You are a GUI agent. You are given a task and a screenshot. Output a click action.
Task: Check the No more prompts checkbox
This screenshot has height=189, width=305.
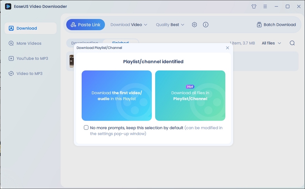point(86,128)
